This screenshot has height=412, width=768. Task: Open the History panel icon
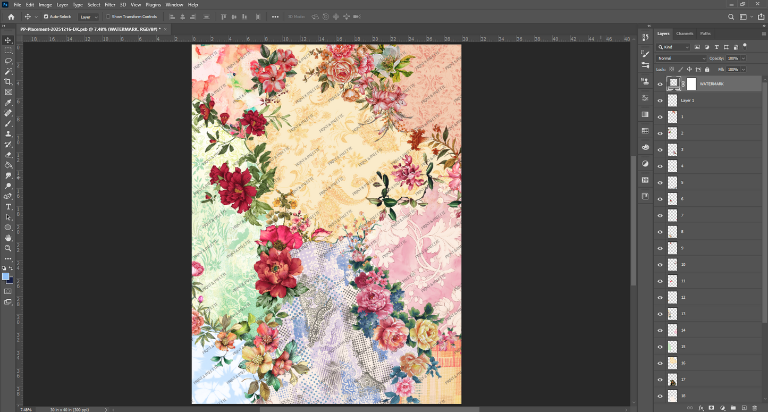coord(645,37)
